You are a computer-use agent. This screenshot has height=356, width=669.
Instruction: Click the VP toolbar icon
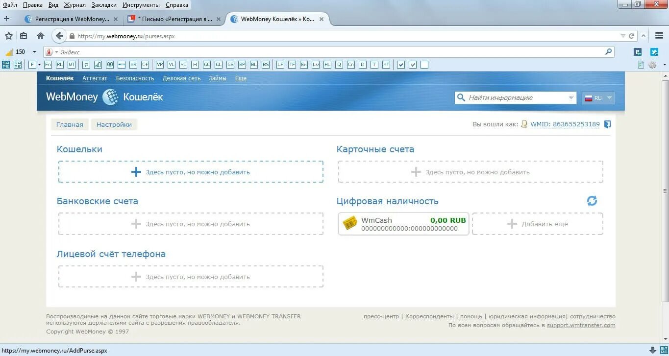click(x=160, y=65)
